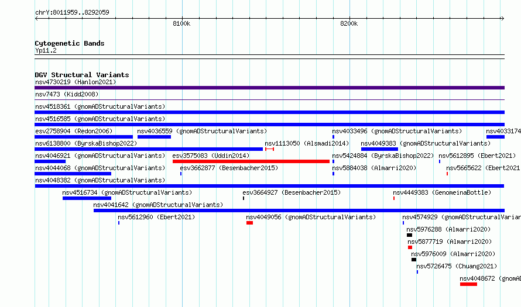Open the esv3664927 (Besenbacher2015) label
The height and width of the screenshot is (307, 521).
point(292,192)
